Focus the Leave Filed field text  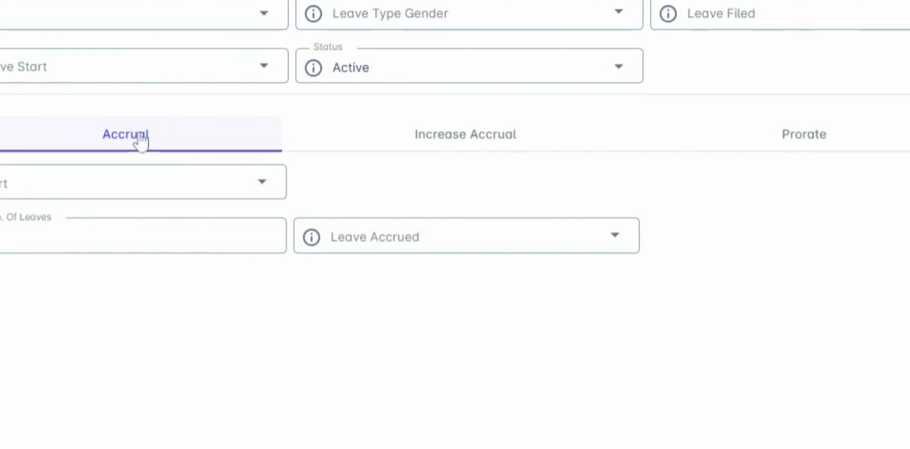(x=721, y=14)
